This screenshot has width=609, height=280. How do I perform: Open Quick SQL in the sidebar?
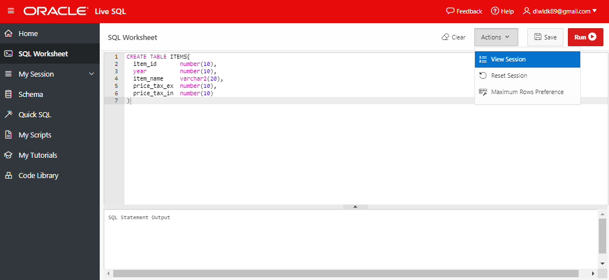tap(50, 114)
